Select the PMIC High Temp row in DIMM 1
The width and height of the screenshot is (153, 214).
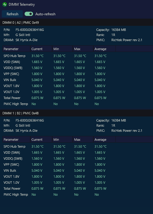(x=78, y=194)
